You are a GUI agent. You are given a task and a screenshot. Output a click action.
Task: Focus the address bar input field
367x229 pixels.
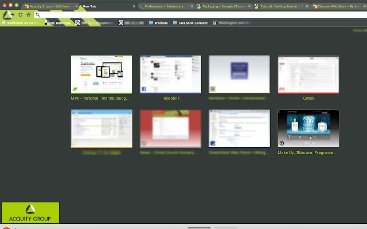[200, 15]
